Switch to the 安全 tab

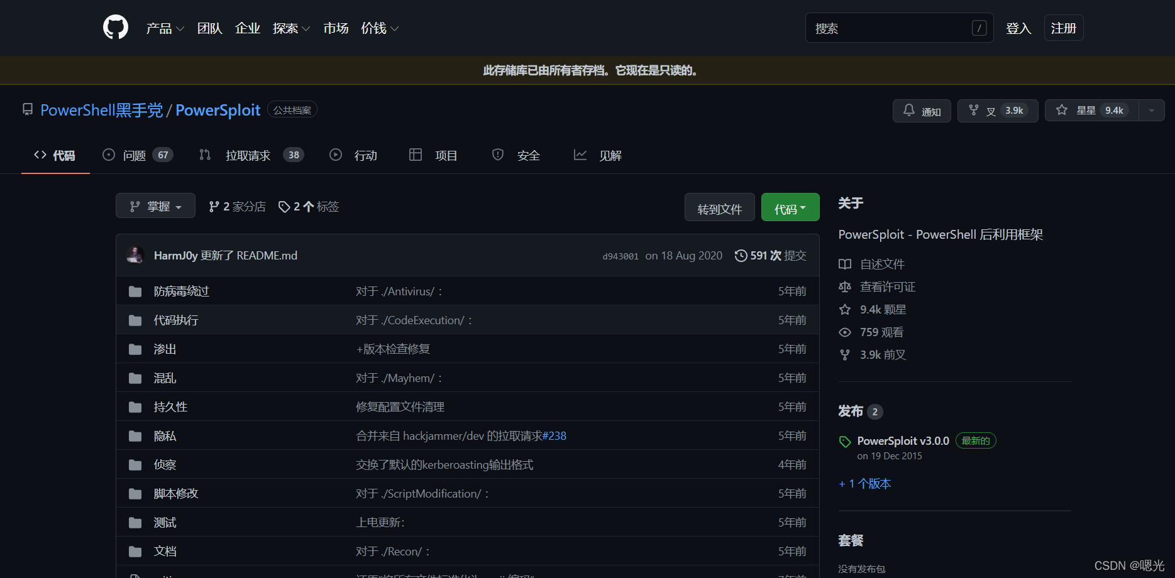click(x=516, y=155)
